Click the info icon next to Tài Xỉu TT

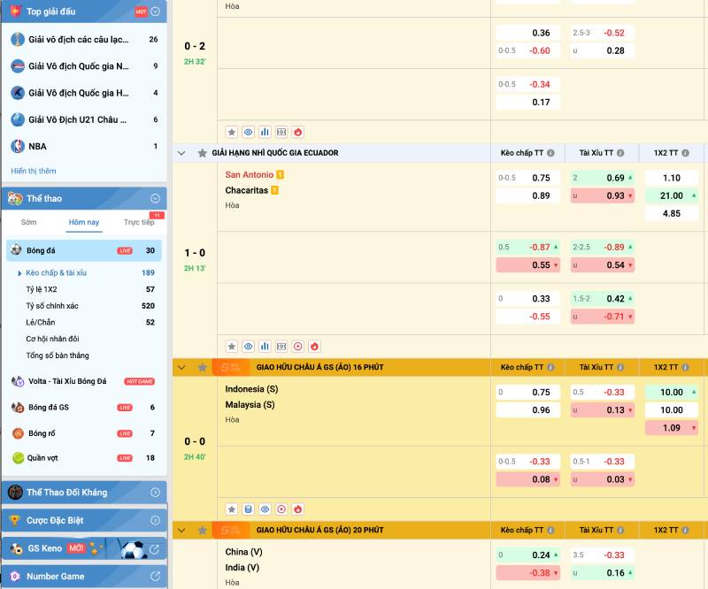tap(622, 152)
